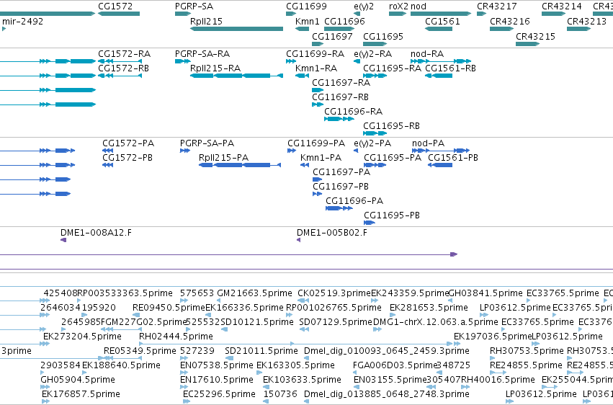Click the Kmn1 gene feature

(303, 29)
